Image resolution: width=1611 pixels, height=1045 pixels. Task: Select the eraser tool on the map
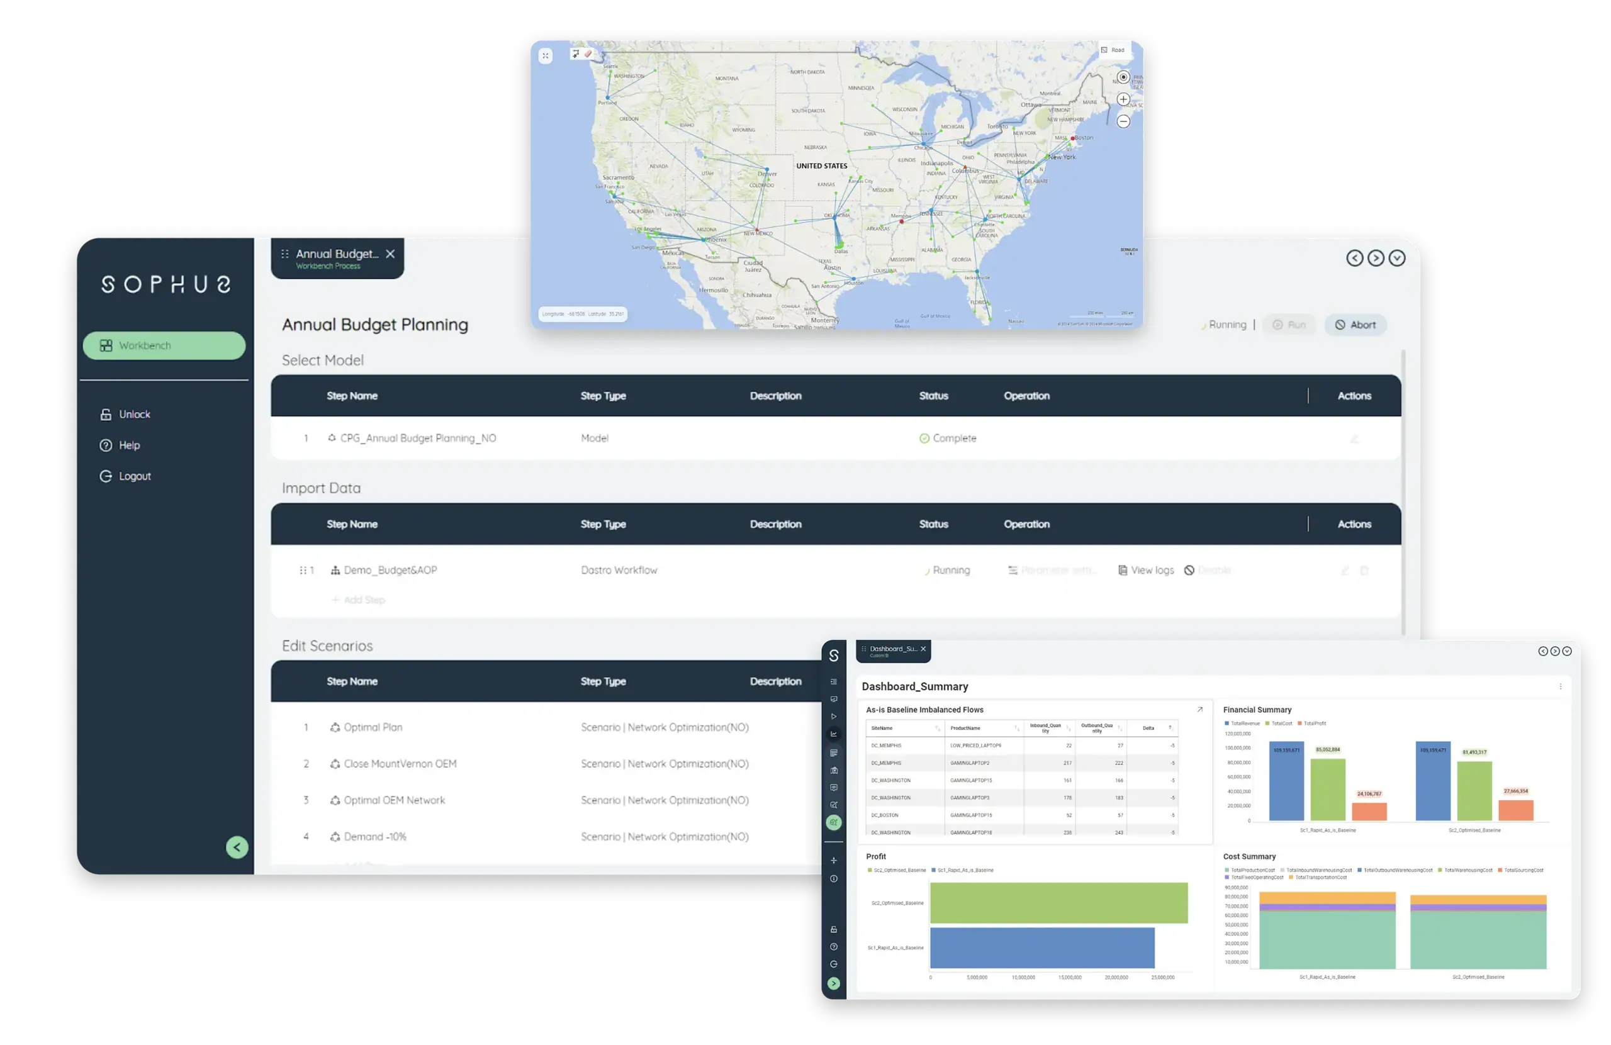[x=588, y=53]
